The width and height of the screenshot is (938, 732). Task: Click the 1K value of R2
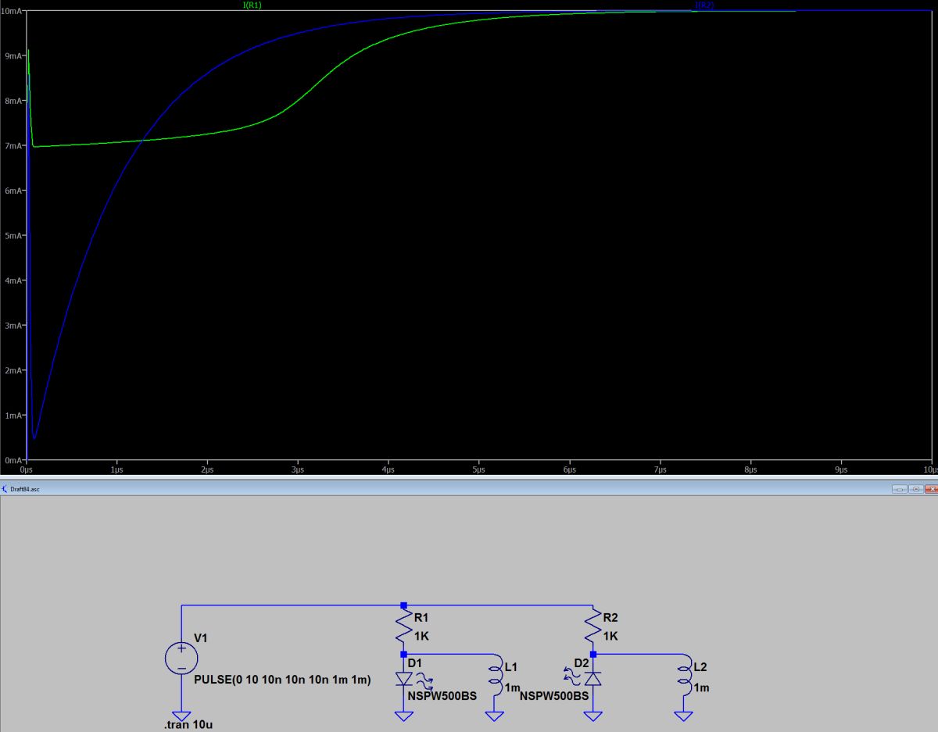click(611, 636)
